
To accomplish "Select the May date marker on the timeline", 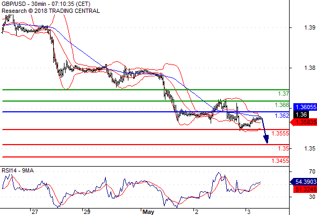I will coord(148,212).
